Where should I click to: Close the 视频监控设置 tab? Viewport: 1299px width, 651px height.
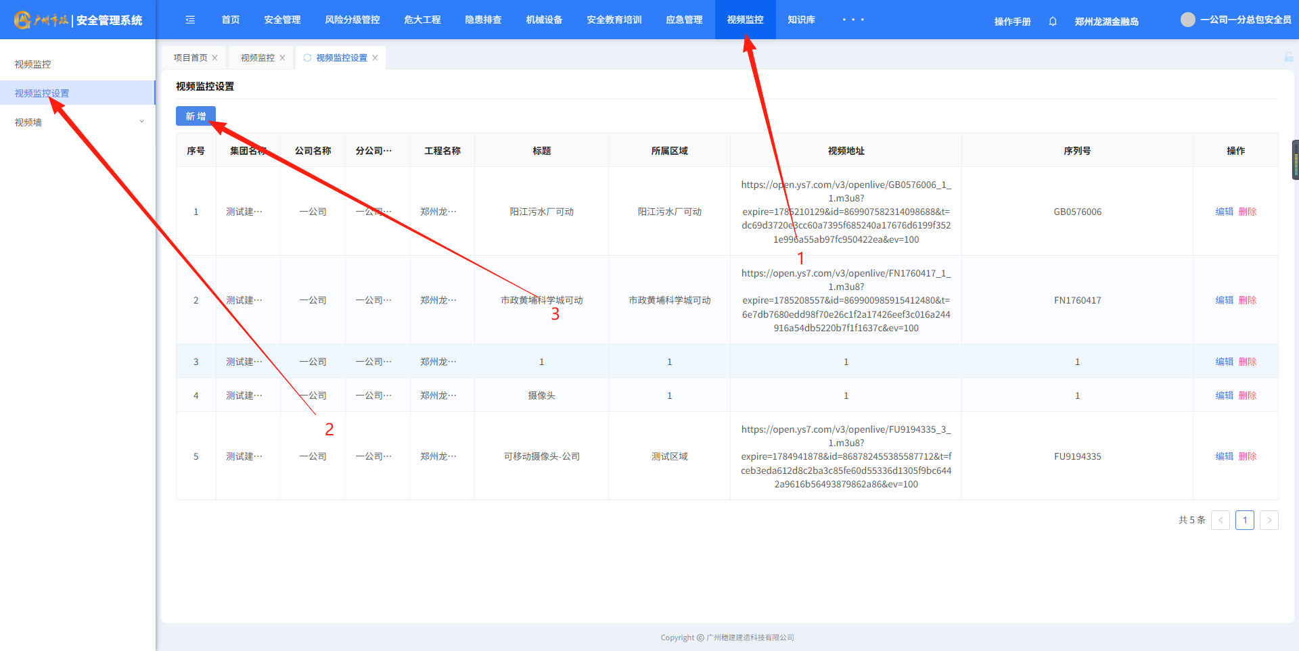pyautogui.click(x=375, y=58)
